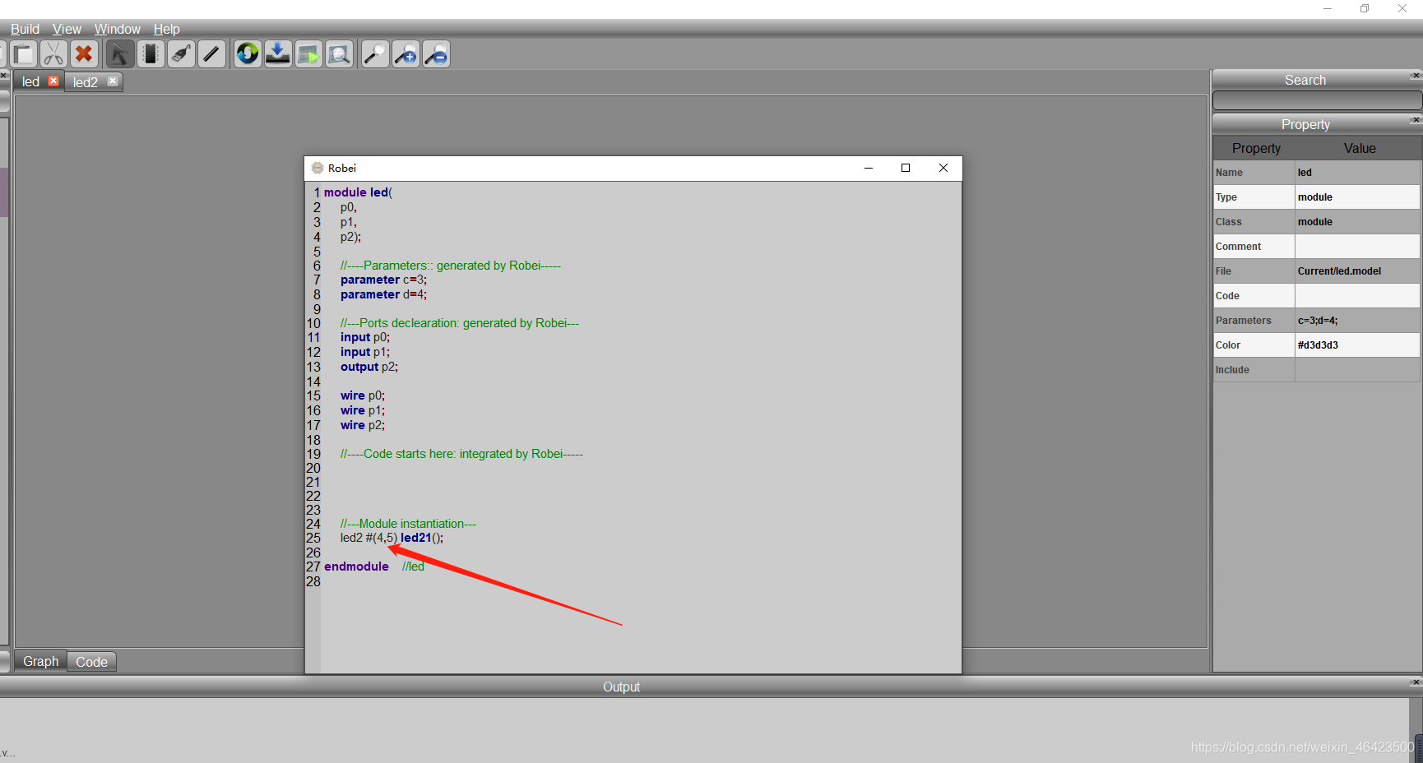This screenshot has width=1423, height=763.
Task: Click the plain magnifier zoom icon
Action: point(375,54)
